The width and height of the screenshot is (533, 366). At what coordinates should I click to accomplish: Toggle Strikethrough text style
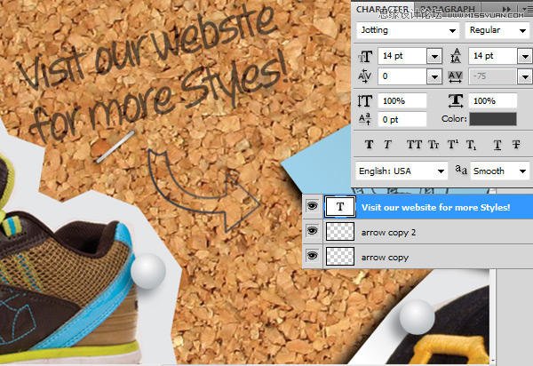[516, 145]
